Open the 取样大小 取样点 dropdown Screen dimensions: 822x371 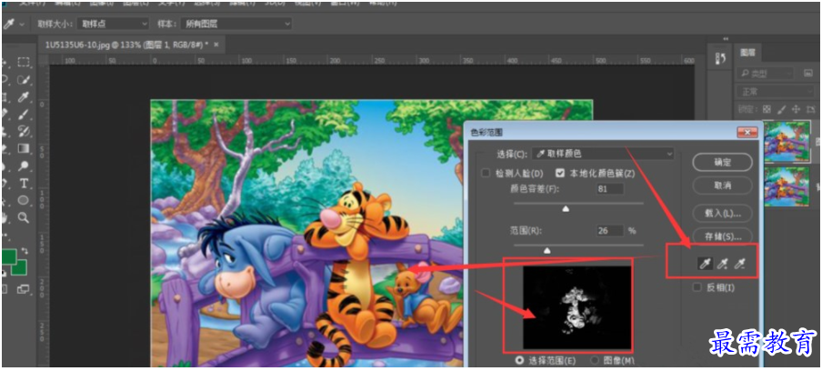[x=114, y=25]
